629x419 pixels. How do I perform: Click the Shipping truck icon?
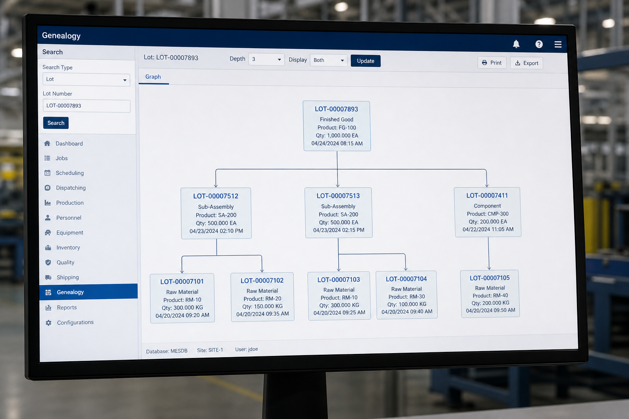(x=48, y=277)
